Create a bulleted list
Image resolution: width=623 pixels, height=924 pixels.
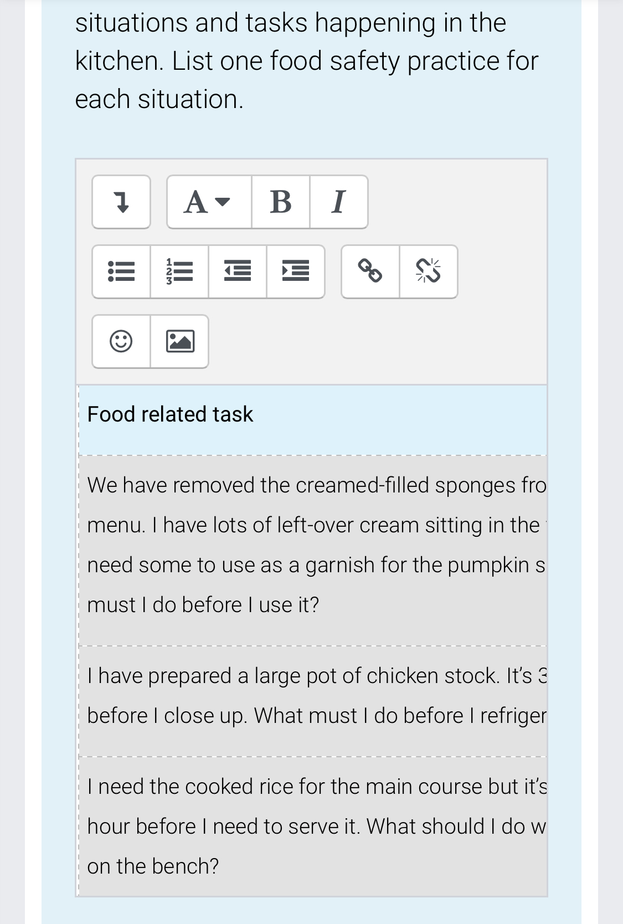pyautogui.click(x=121, y=271)
